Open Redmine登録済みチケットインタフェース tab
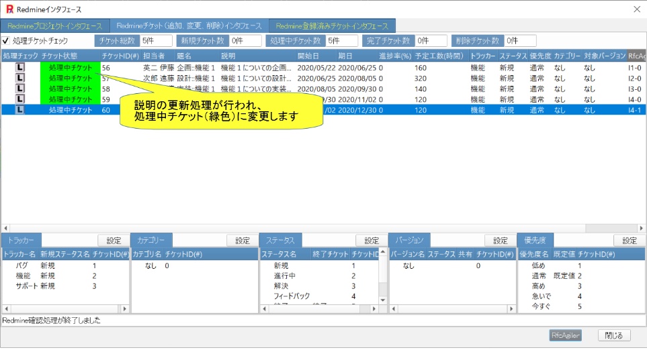 pyautogui.click(x=332, y=26)
